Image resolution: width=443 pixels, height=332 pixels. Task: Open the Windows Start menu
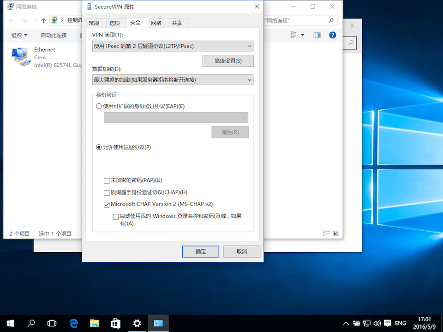click(10, 323)
